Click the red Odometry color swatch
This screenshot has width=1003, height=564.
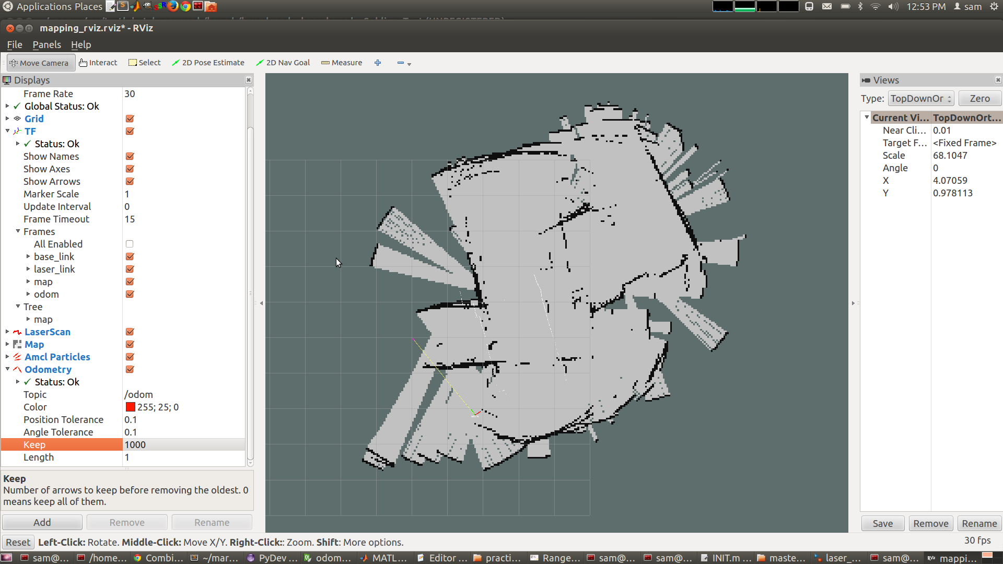coord(130,407)
